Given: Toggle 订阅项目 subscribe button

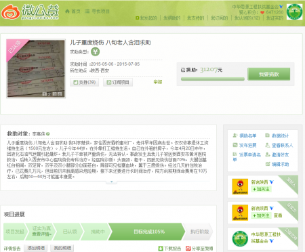Looking at the screenshot, I should pyautogui.click(x=118, y=82).
